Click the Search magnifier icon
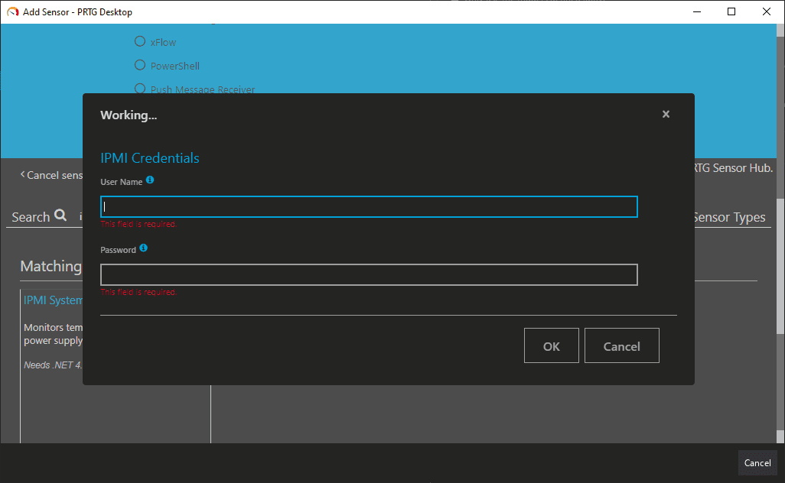 60,215
